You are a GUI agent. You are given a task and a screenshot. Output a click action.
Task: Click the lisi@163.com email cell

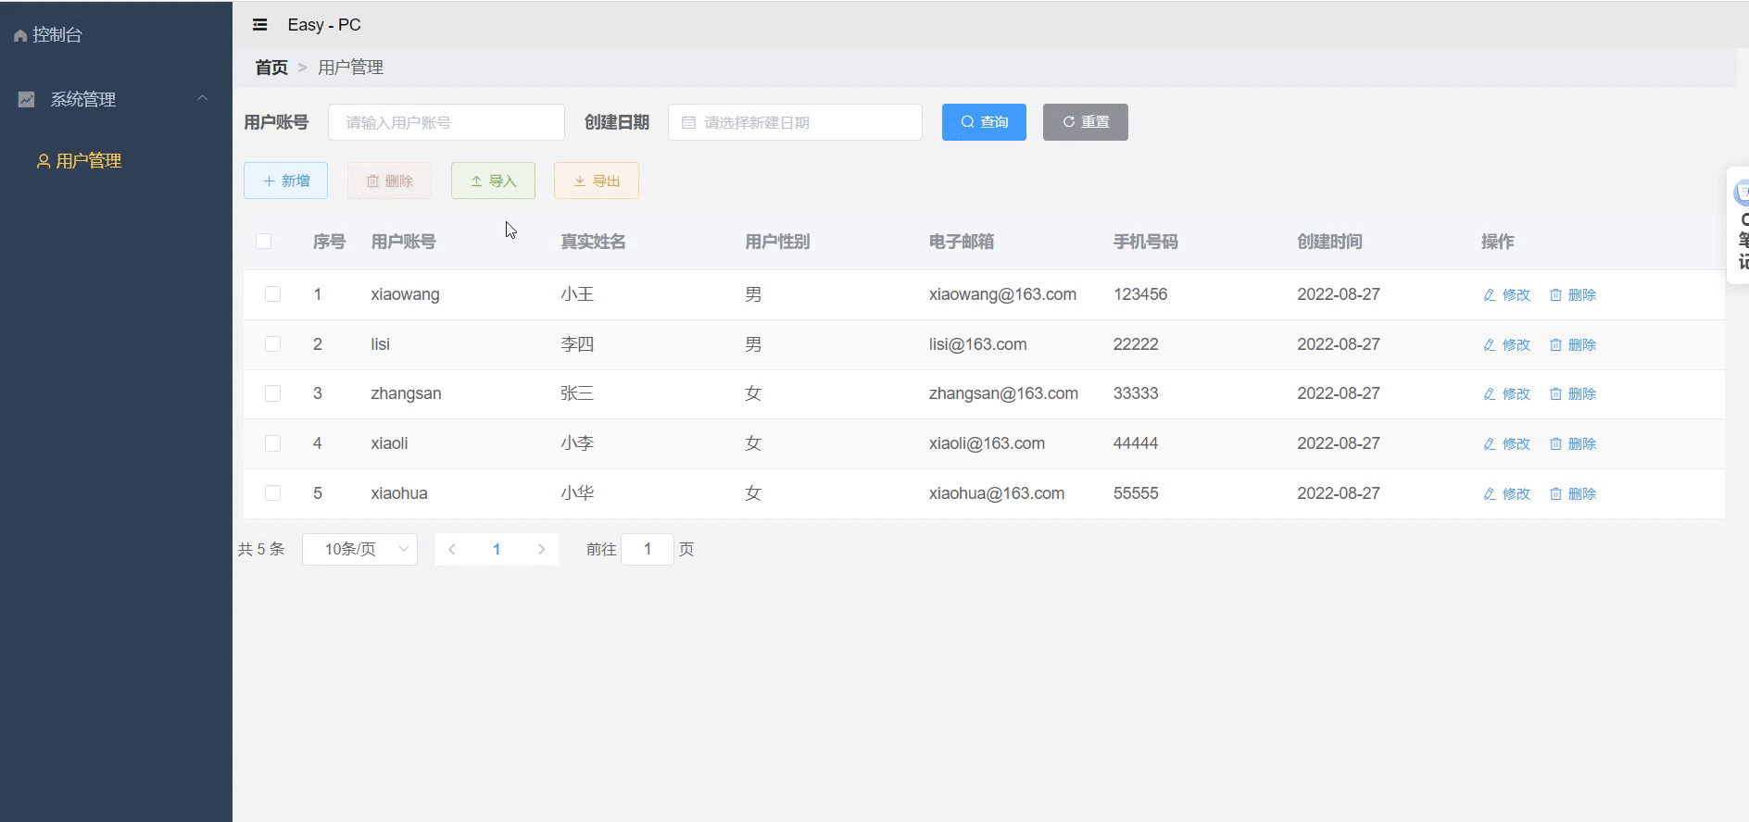coord(978,344)
